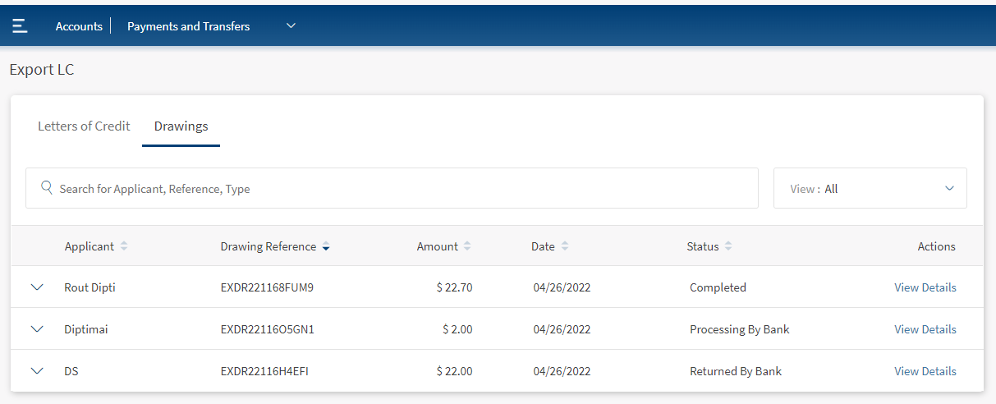View Details for Rout Dipti drawing
Viewport: 996px width, 404px height.
(x=925, y=287)
